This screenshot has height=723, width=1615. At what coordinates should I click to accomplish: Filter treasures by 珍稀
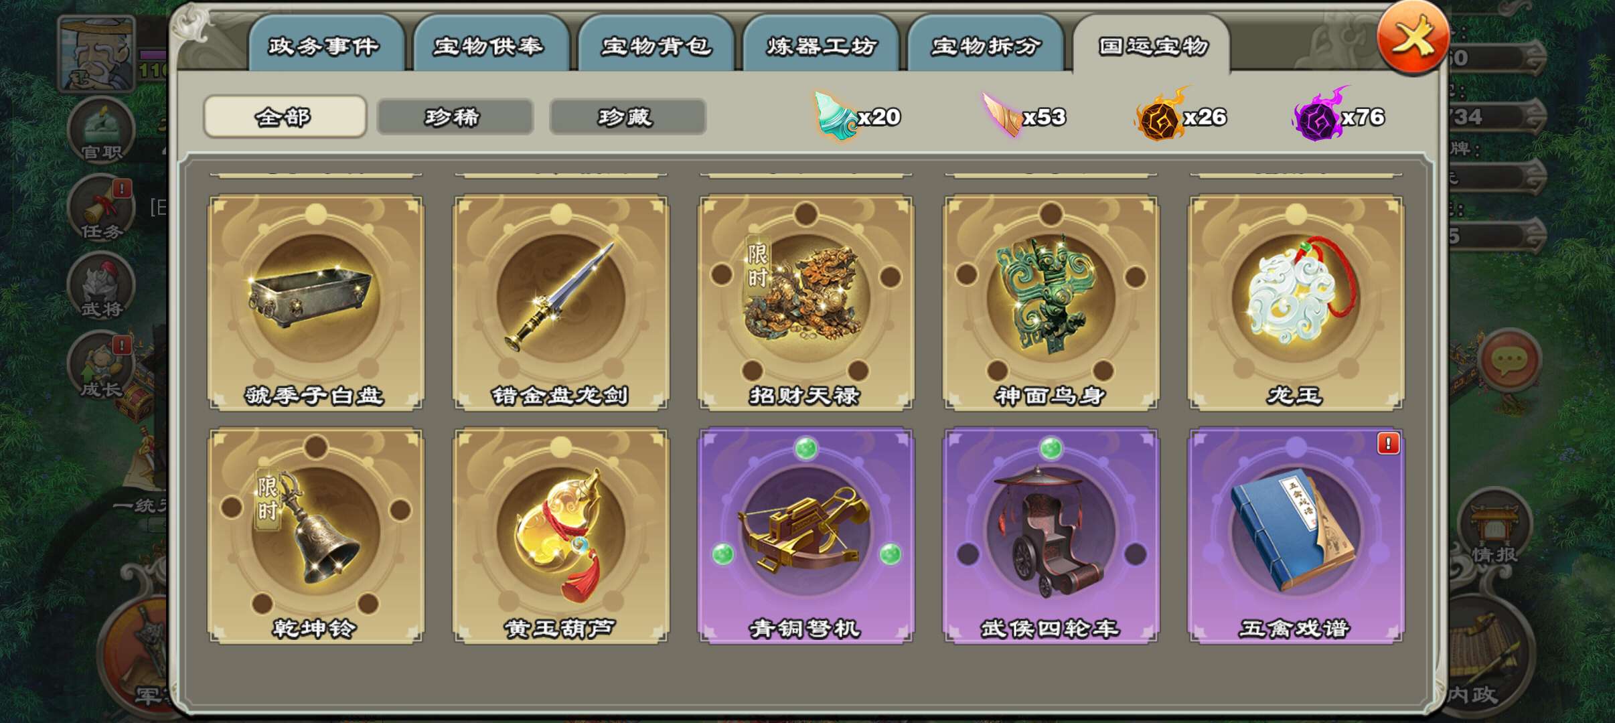tap(455, 117)
